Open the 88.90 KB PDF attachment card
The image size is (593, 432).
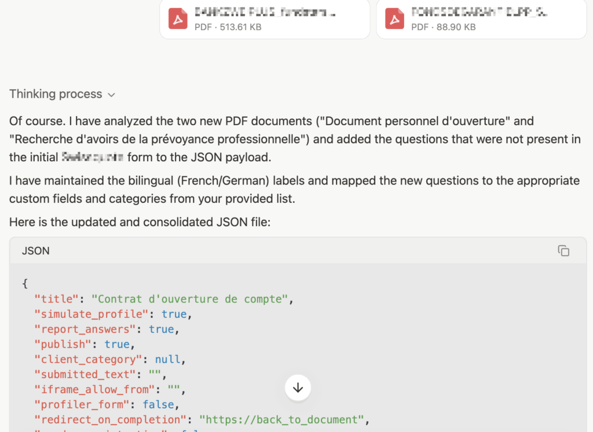point(481,19)
